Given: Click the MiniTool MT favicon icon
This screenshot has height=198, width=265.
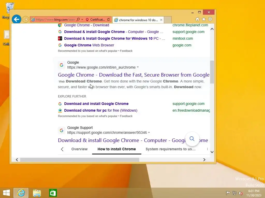Looking at the screenshot, I should coord(60,39).
